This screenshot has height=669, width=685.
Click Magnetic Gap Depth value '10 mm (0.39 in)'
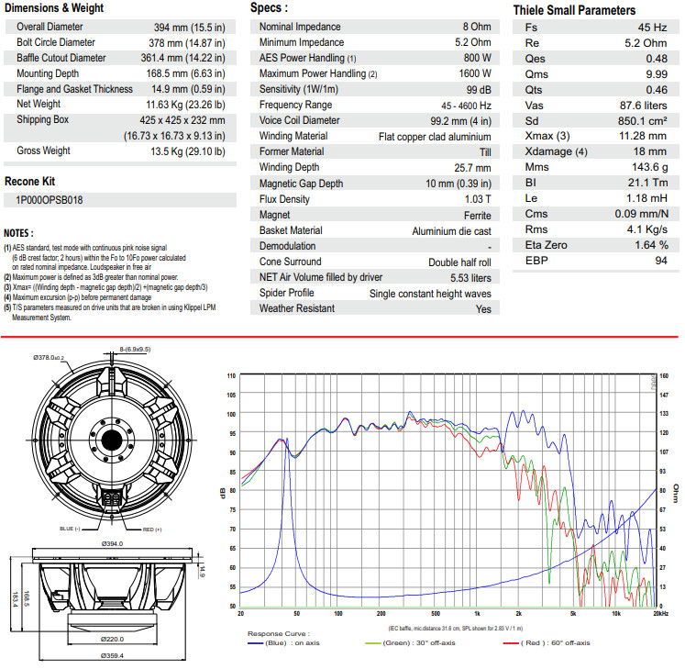[x=459, y=184]
